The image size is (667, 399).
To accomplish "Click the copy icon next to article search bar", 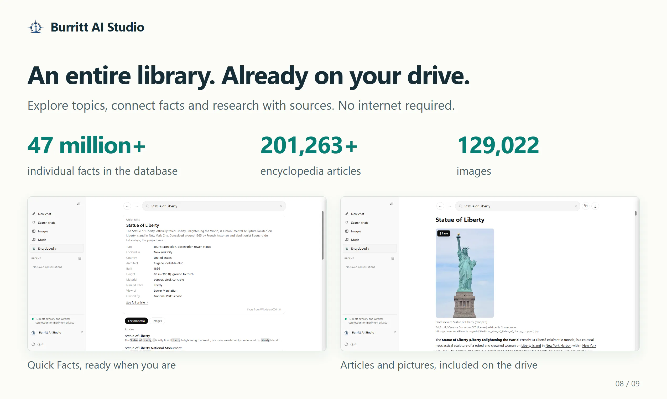I will 586,206.
